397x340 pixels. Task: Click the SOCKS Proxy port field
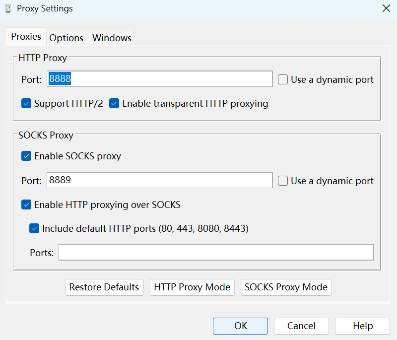(x=159, y=180)
